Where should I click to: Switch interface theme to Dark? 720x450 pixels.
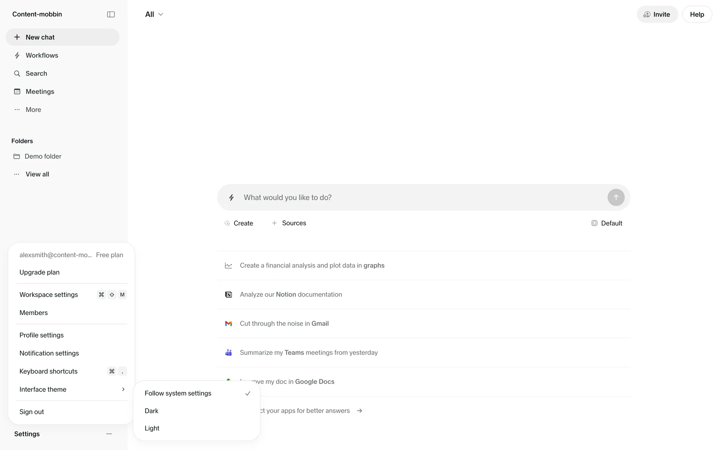pos(151,411)
